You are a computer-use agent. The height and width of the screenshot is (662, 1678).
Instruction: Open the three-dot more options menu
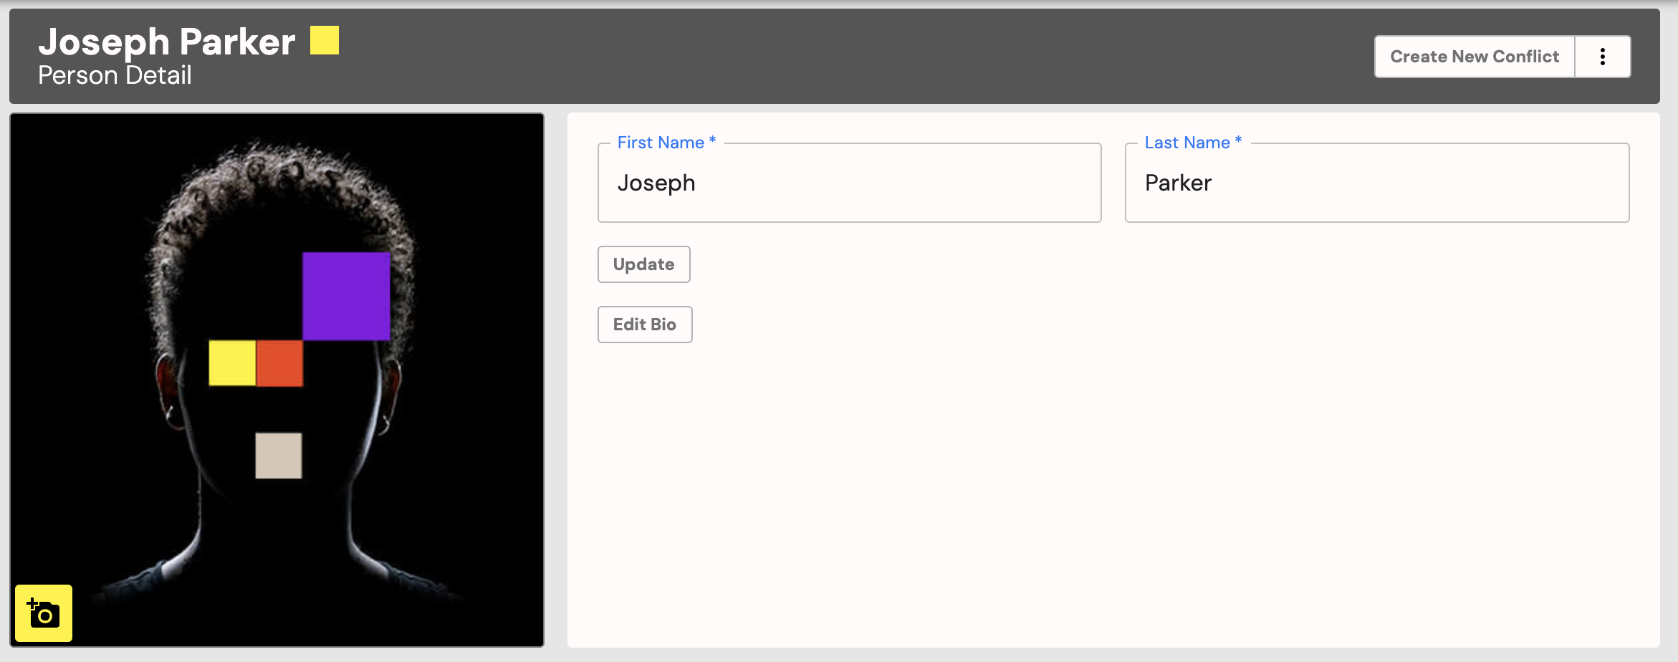point(1603,57)
